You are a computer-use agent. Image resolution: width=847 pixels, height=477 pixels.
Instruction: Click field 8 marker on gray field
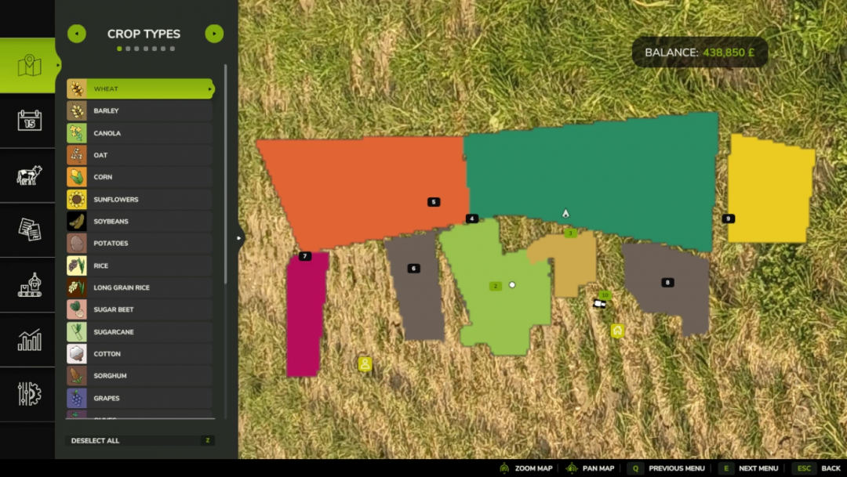click(667, 282)
